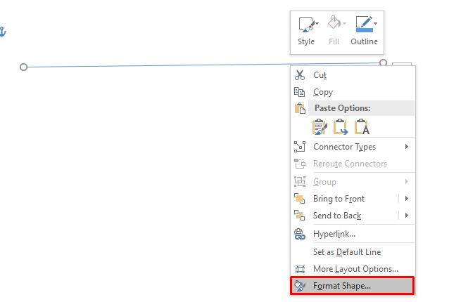Click the Reroute Connectors icon

pyautogui.click(x=300, y=164)
